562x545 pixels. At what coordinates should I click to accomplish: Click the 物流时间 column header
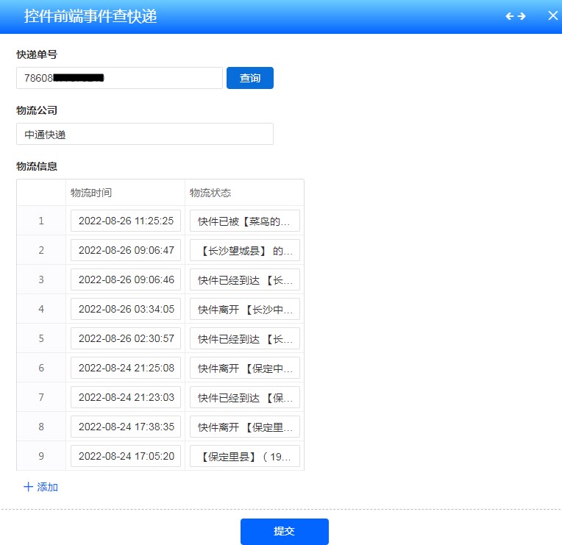[x=91, y=193]
